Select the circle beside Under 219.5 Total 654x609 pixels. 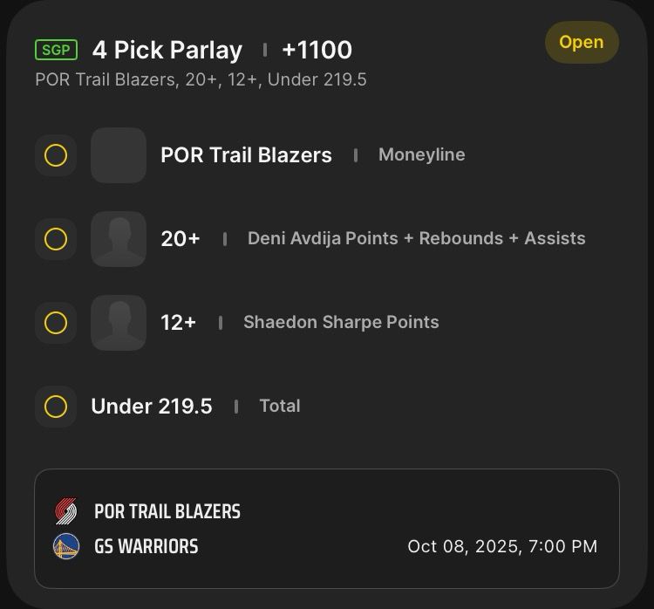click(x=56, y=406)
